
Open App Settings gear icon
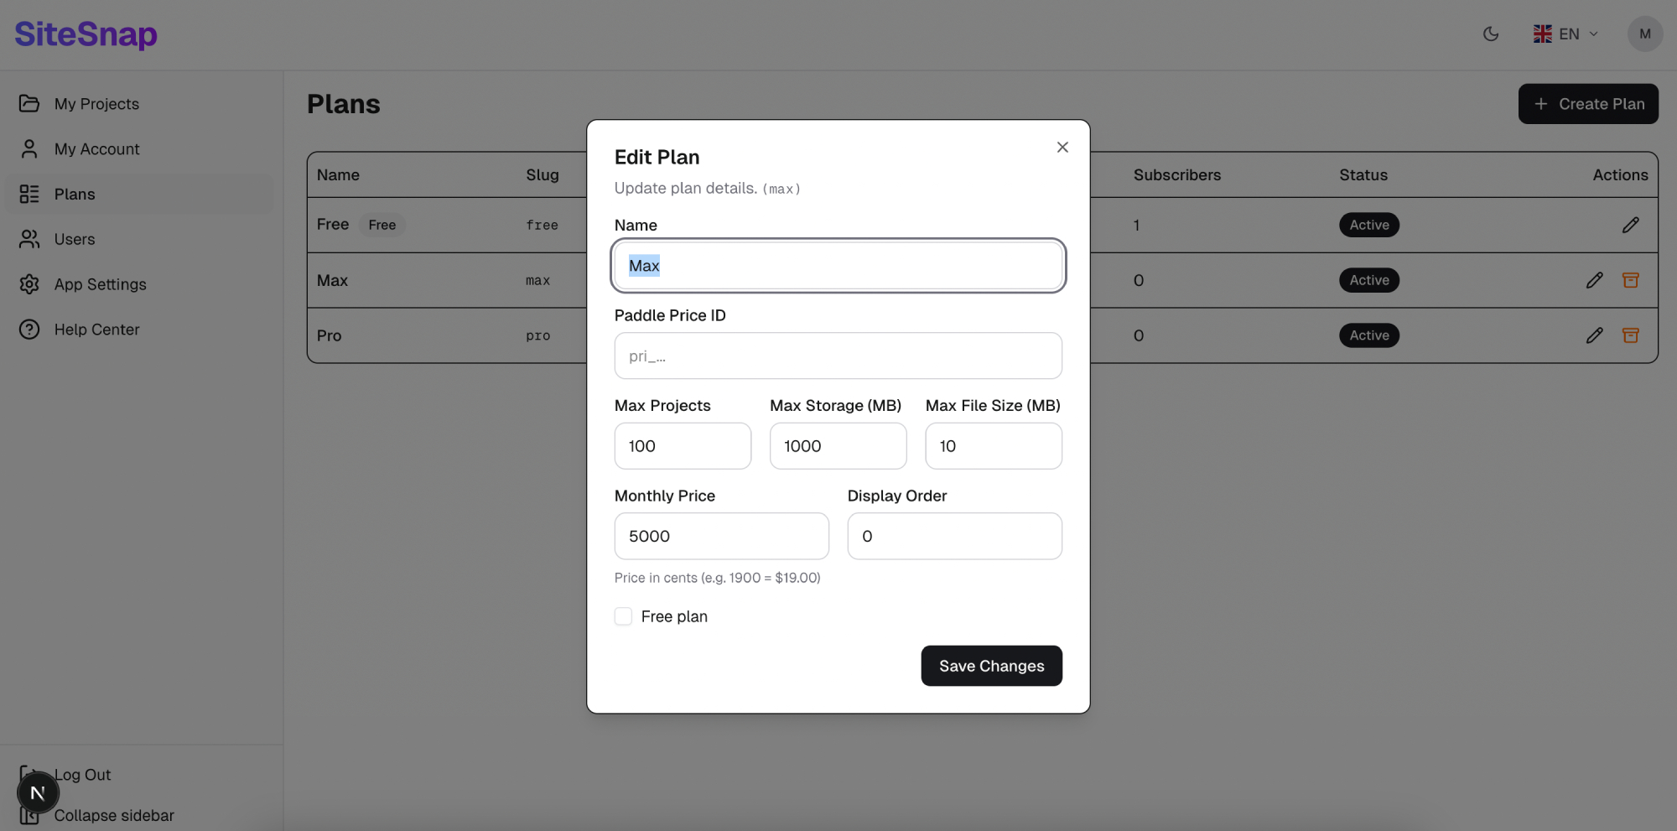(x=29, y=285)
